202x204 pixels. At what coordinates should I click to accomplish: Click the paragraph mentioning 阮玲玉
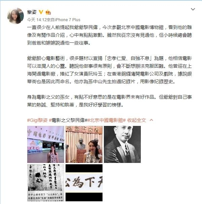(x=109, y=70)
